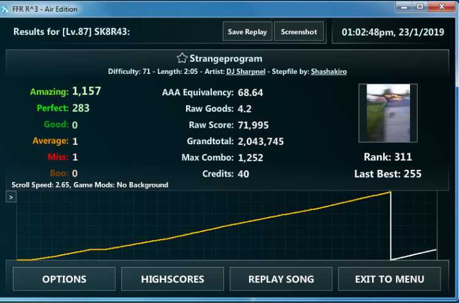Take a screenshot with the Screenshot button
459x303 pixels.
(x=299, y=32)
